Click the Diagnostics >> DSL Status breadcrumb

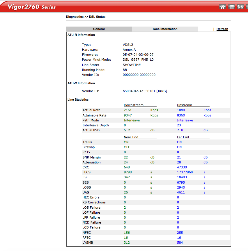(x=86, y=17)
